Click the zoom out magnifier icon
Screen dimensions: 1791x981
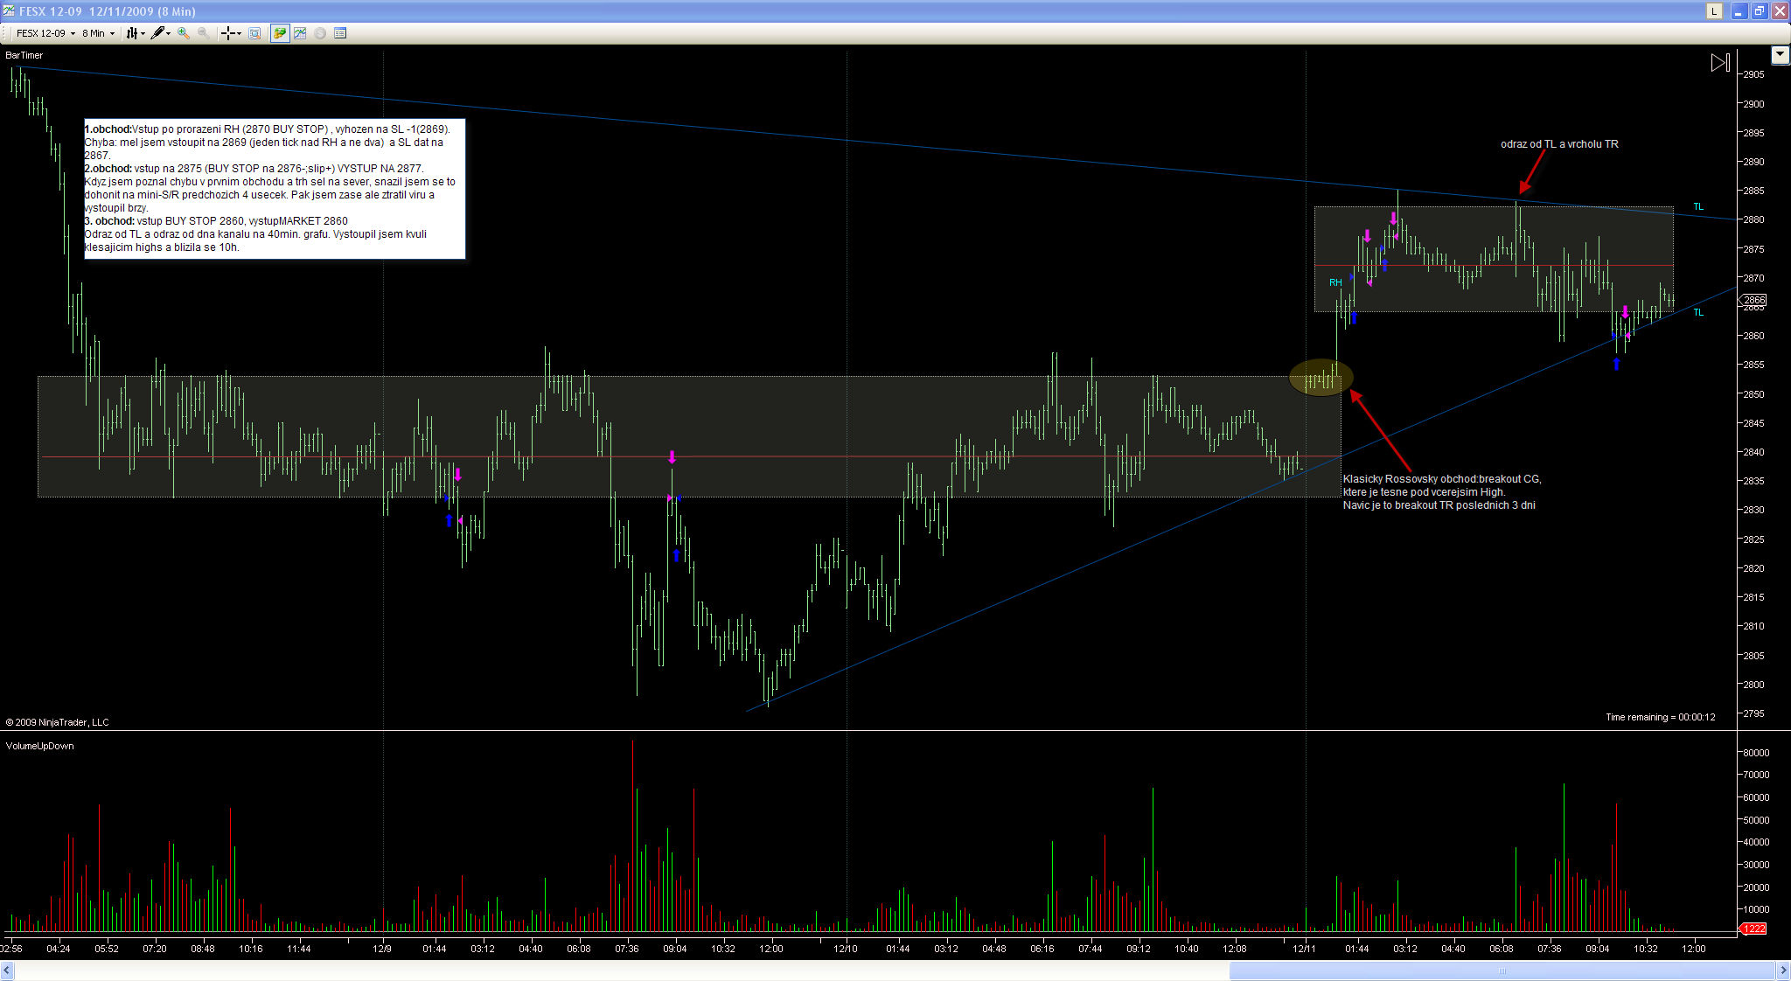click(x=203, y=33)
